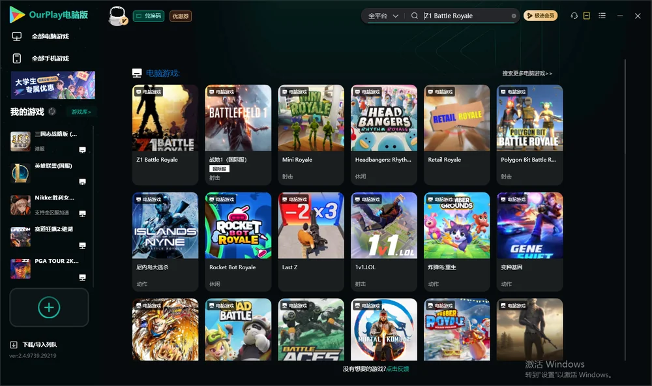This screenshot has width=652, height=386.
Task: Open the Rocket Bot Royale card
Action: [238, 242]
